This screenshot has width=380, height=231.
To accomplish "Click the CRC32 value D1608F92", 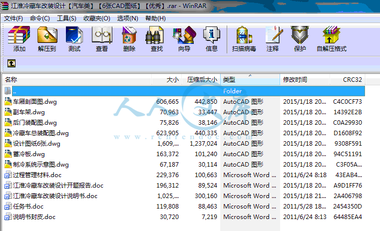I will click(x=348, y=133).
